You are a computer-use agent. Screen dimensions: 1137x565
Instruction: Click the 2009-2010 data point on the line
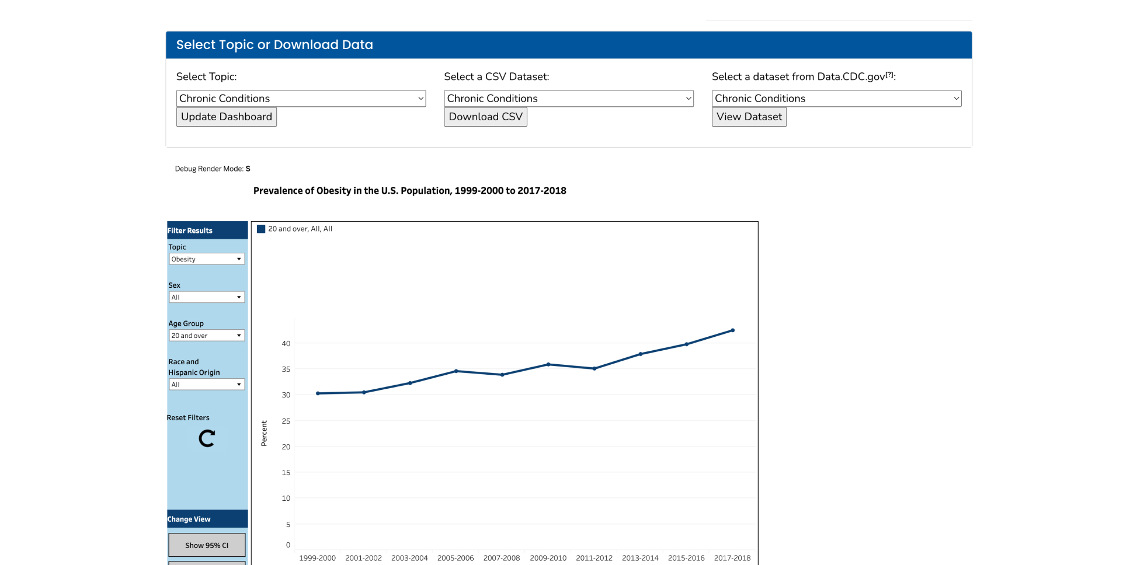pos(548,364)
